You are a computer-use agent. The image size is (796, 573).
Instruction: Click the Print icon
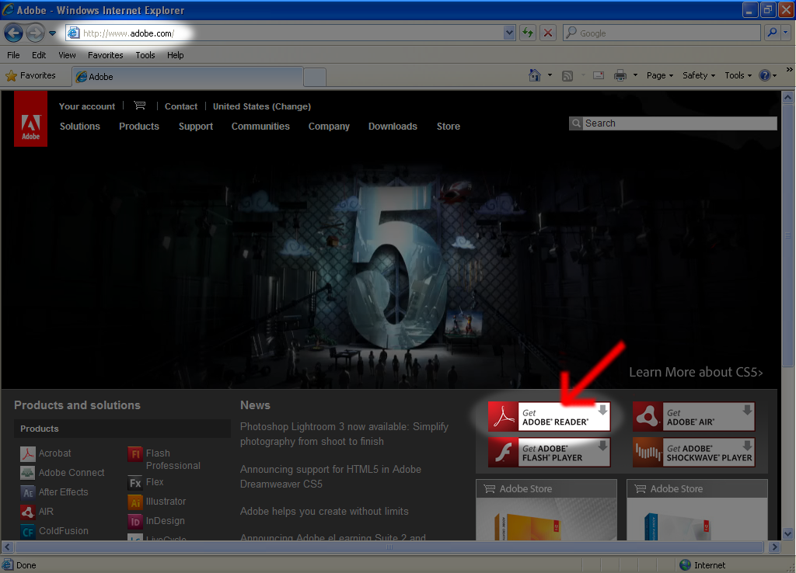620,75
